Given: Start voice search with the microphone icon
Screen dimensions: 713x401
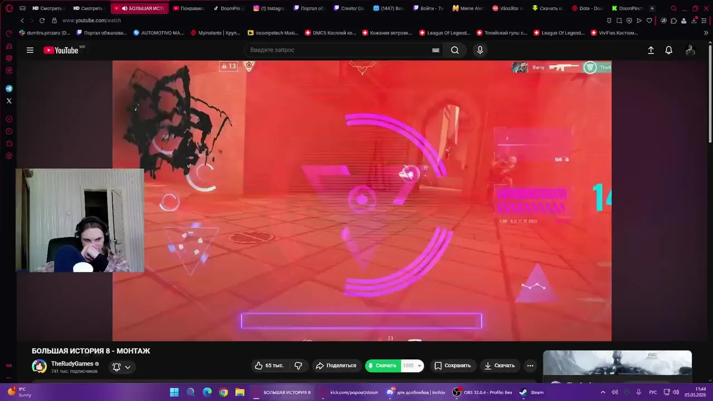Looking at the screenshot, I should pyautogui.click(x=480, y=50).
